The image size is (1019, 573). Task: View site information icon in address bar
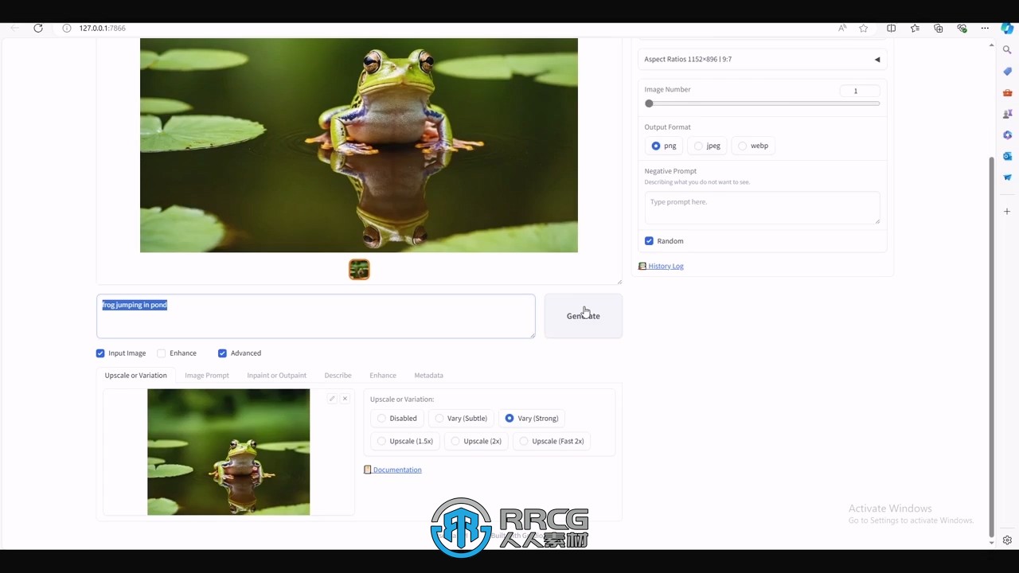tap(68, 28)
